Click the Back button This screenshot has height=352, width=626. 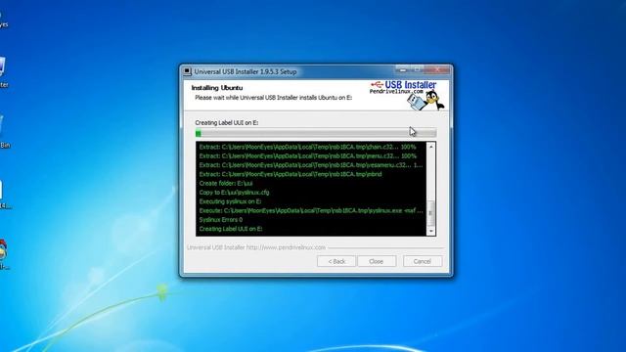coord(336,261)
